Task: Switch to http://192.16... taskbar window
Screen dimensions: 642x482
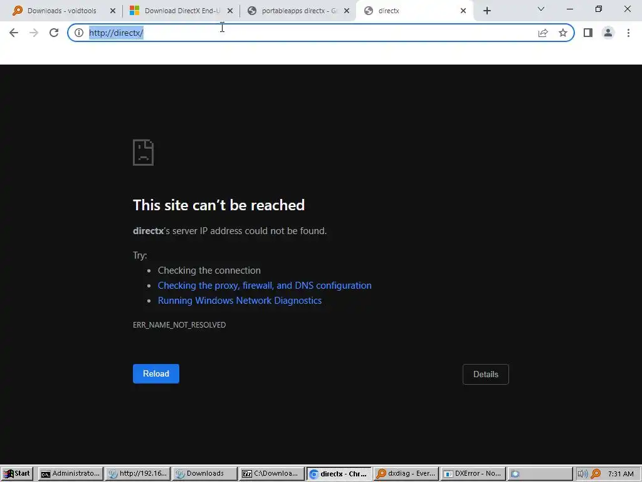Action: [137, 474]
